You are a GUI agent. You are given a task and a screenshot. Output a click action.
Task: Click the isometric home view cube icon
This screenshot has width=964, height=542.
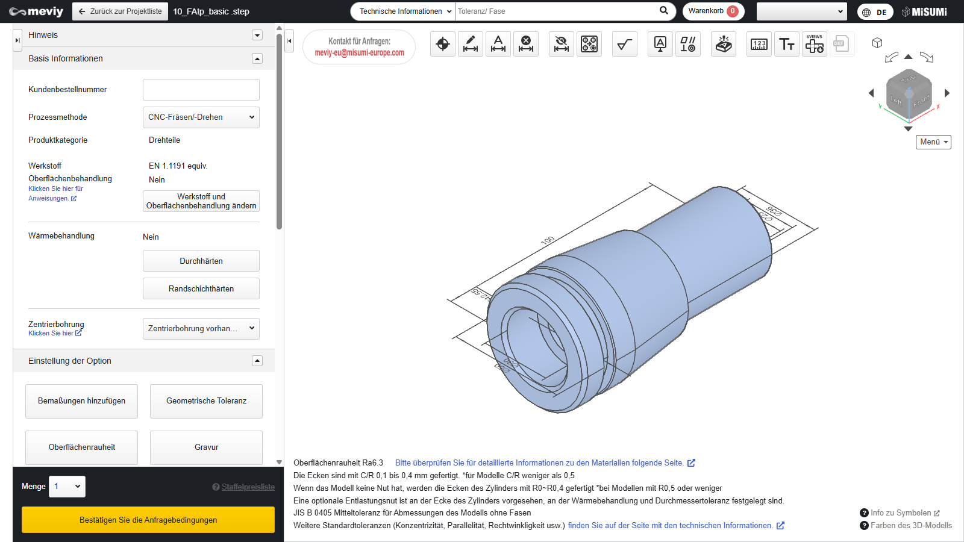877,43
